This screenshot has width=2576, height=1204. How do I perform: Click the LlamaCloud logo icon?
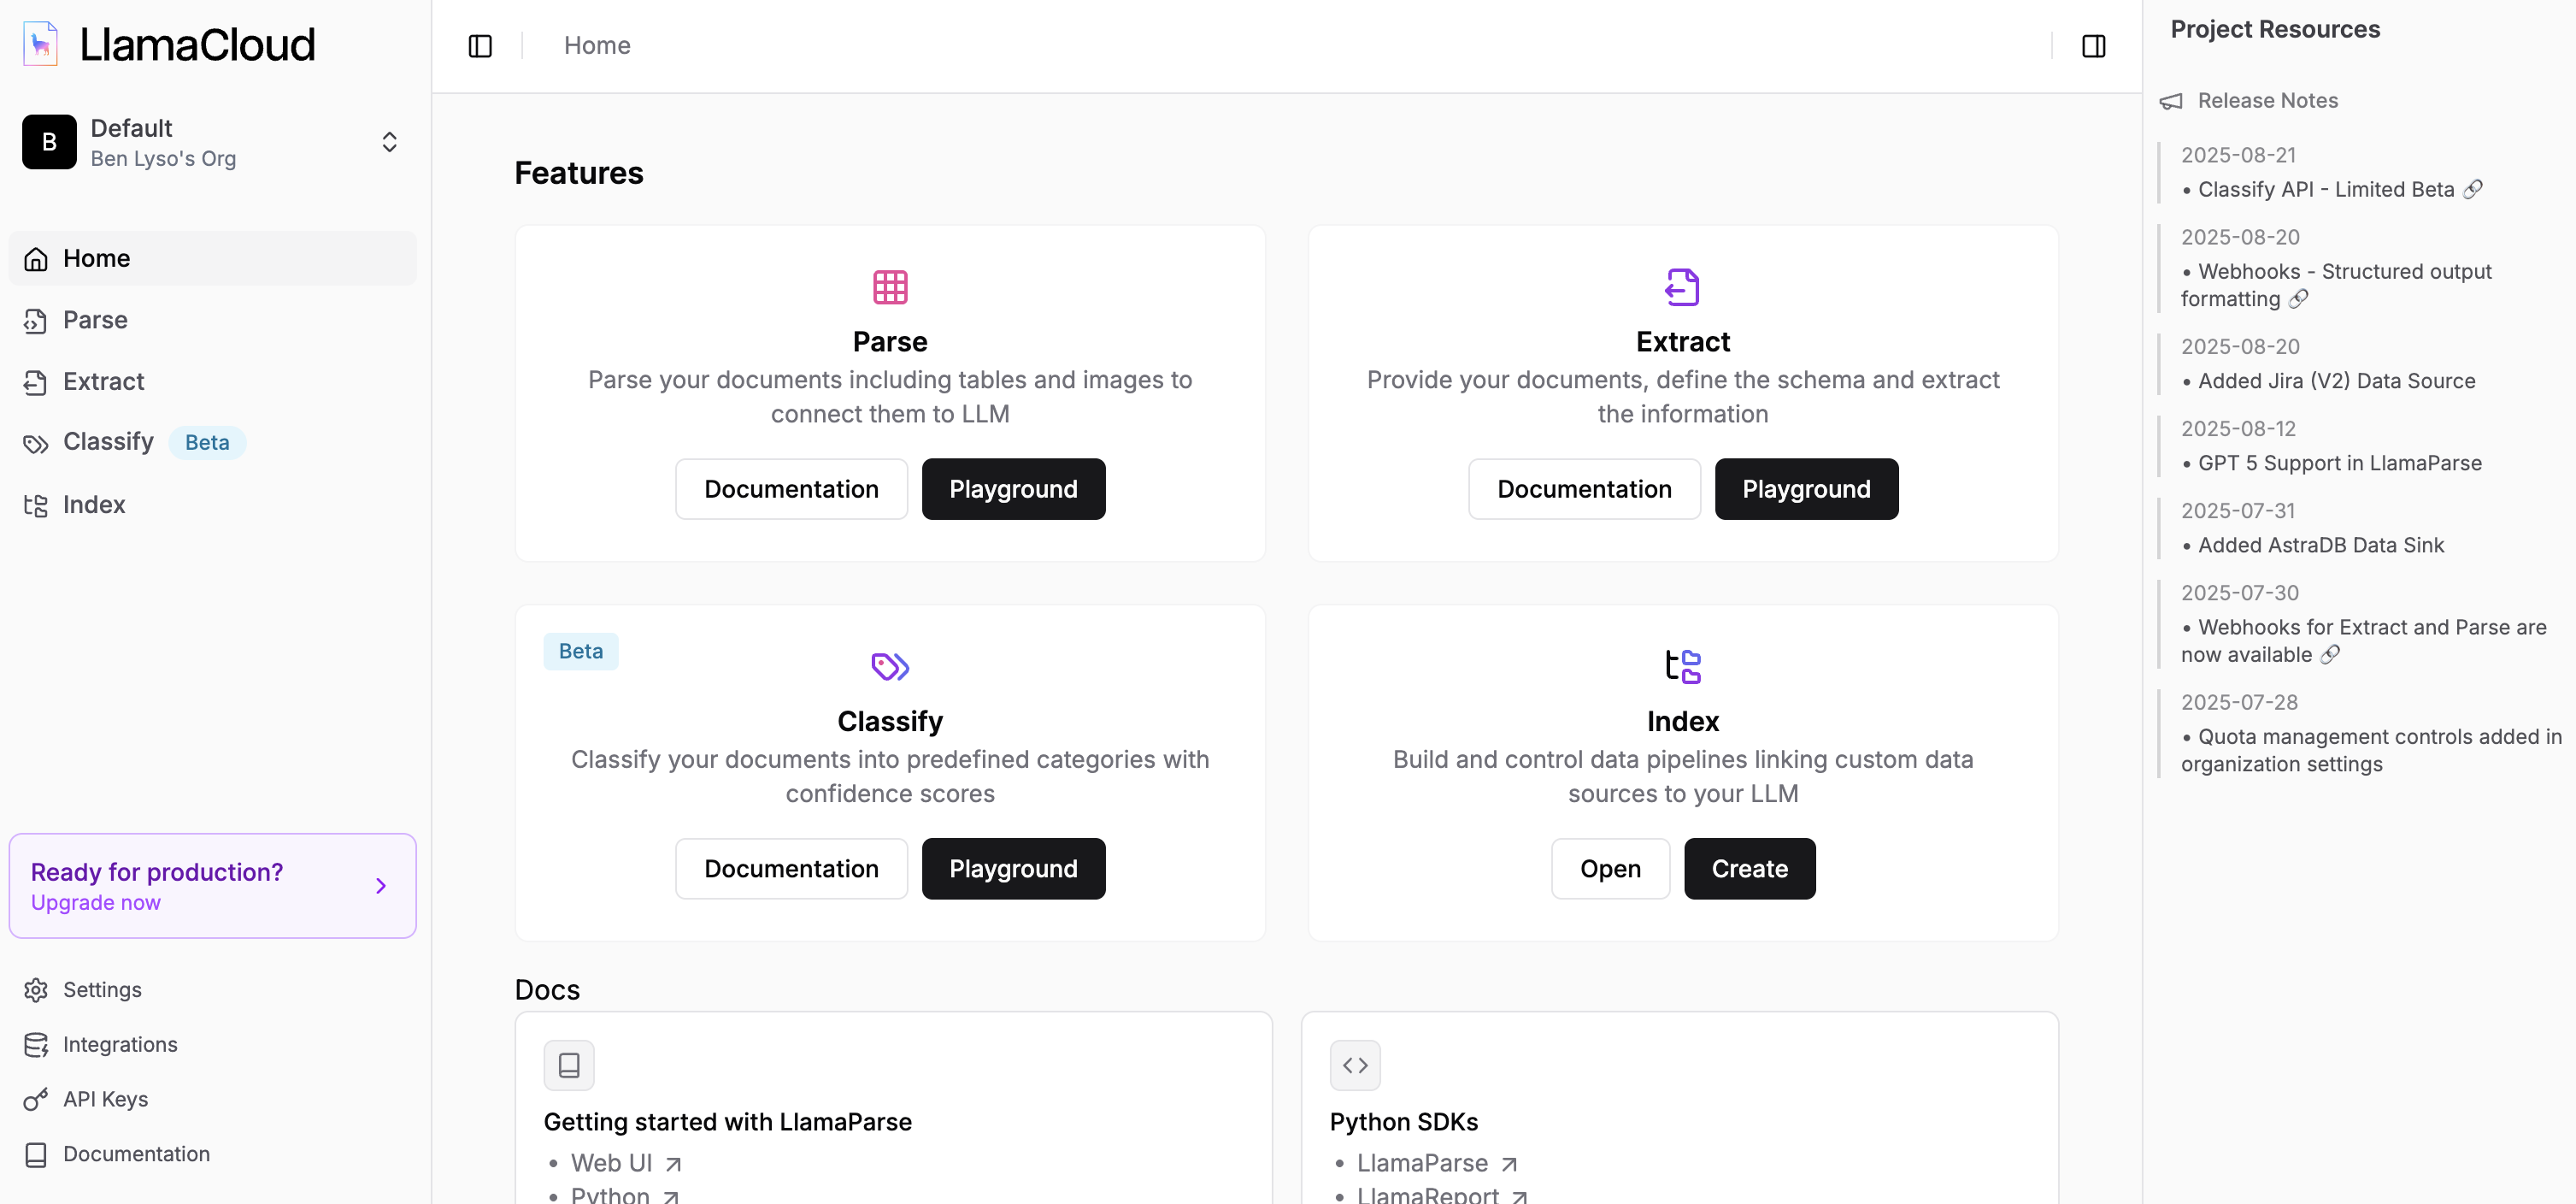tap(40, 43)
